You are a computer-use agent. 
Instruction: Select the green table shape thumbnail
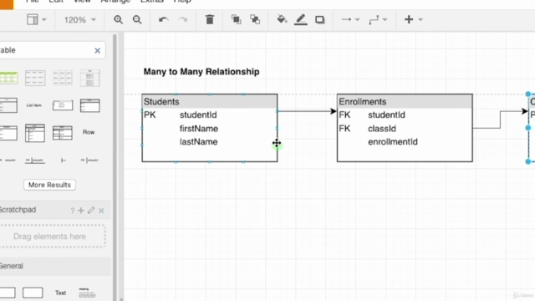point(9,78)
